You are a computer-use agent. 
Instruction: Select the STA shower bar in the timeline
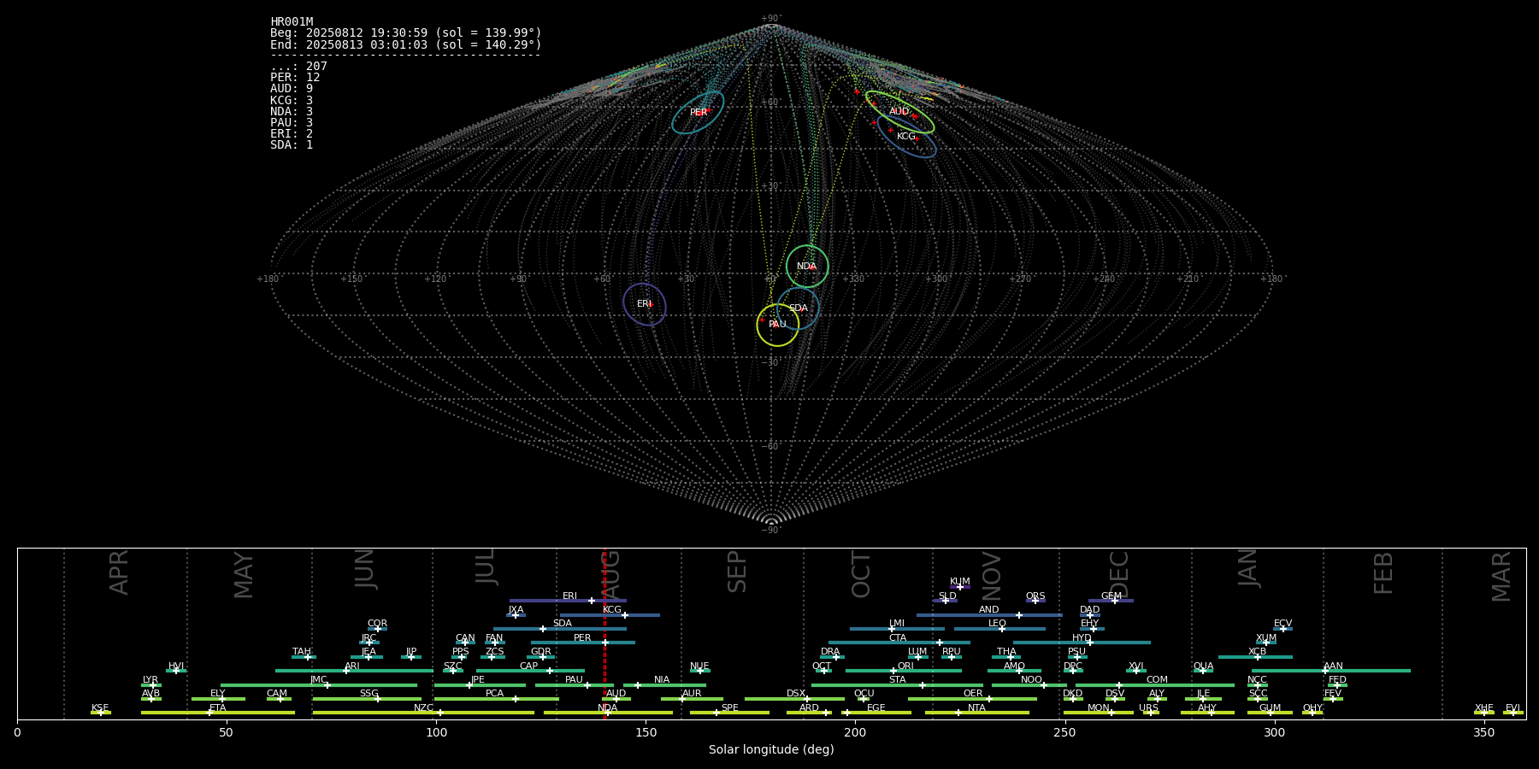897,684
